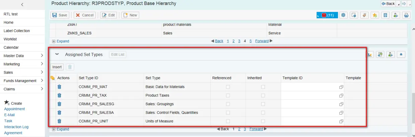
Task: Expand the Master Data submenu arrow
Action: (x=42, y=56)
